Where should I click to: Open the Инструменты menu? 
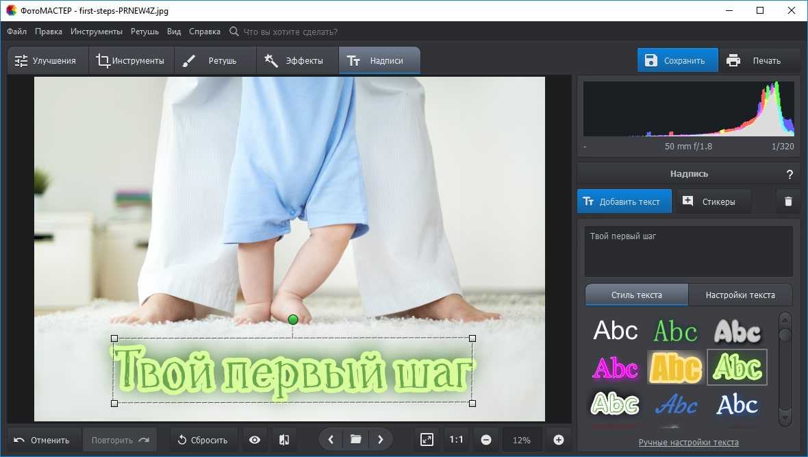coord(97,32)
